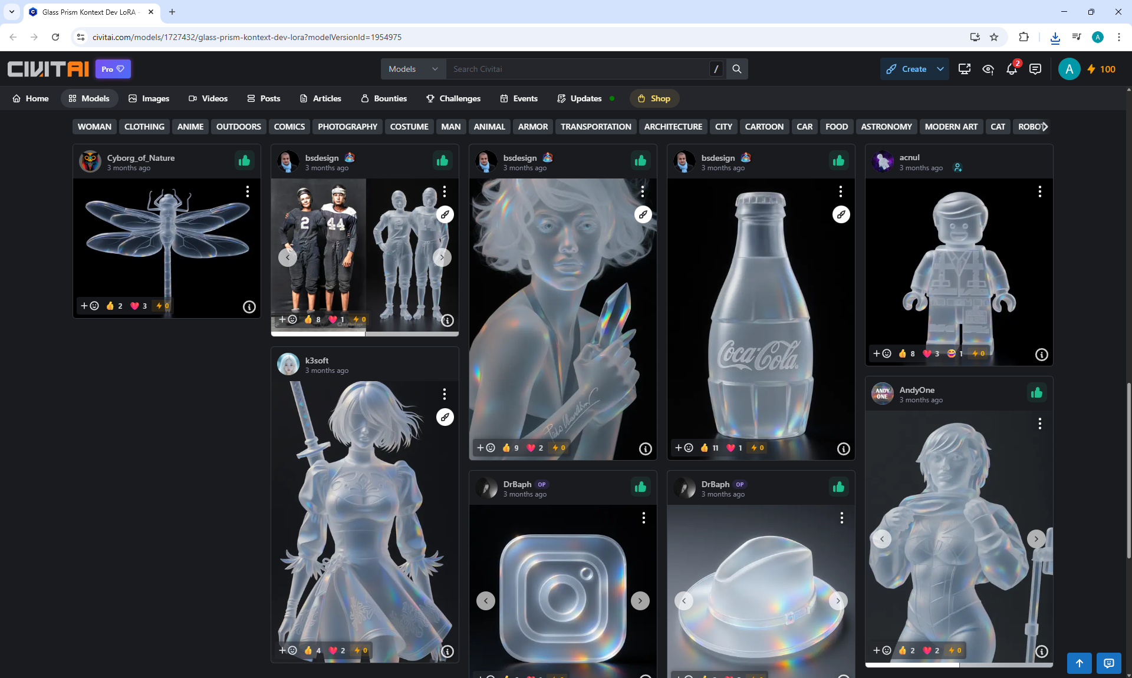1132x678 pixels.
Task: Toggle thumbs-up recommendation on the Cyborg_of_Nature post
Action: (244, 161)
